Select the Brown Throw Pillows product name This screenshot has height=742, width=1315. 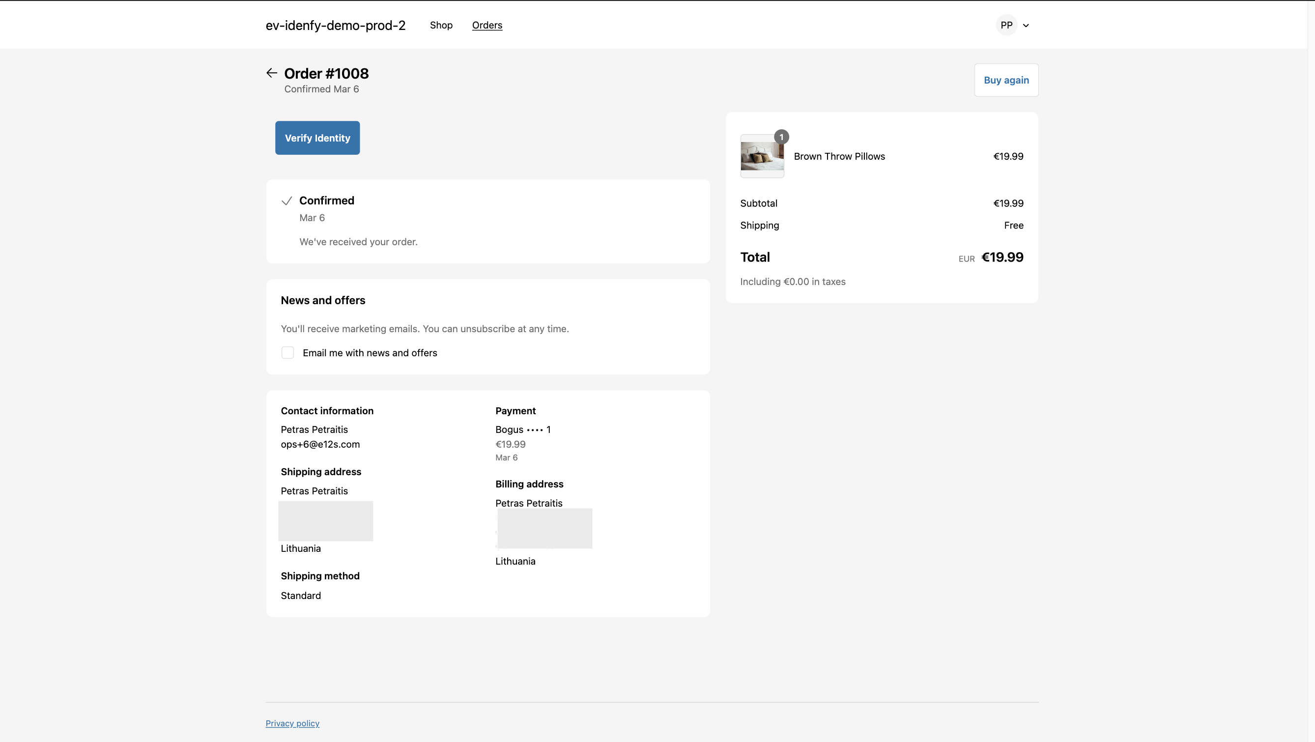839,156
